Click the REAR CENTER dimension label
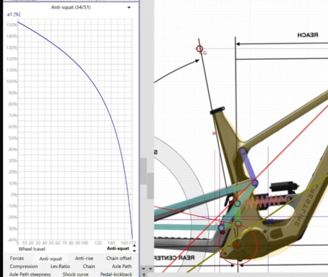 coord(175,258)
